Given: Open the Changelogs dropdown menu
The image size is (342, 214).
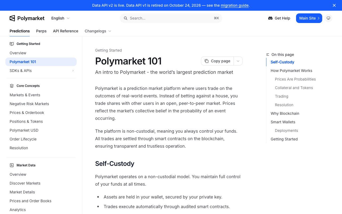Looking at the screenshot, I should 98,31.
